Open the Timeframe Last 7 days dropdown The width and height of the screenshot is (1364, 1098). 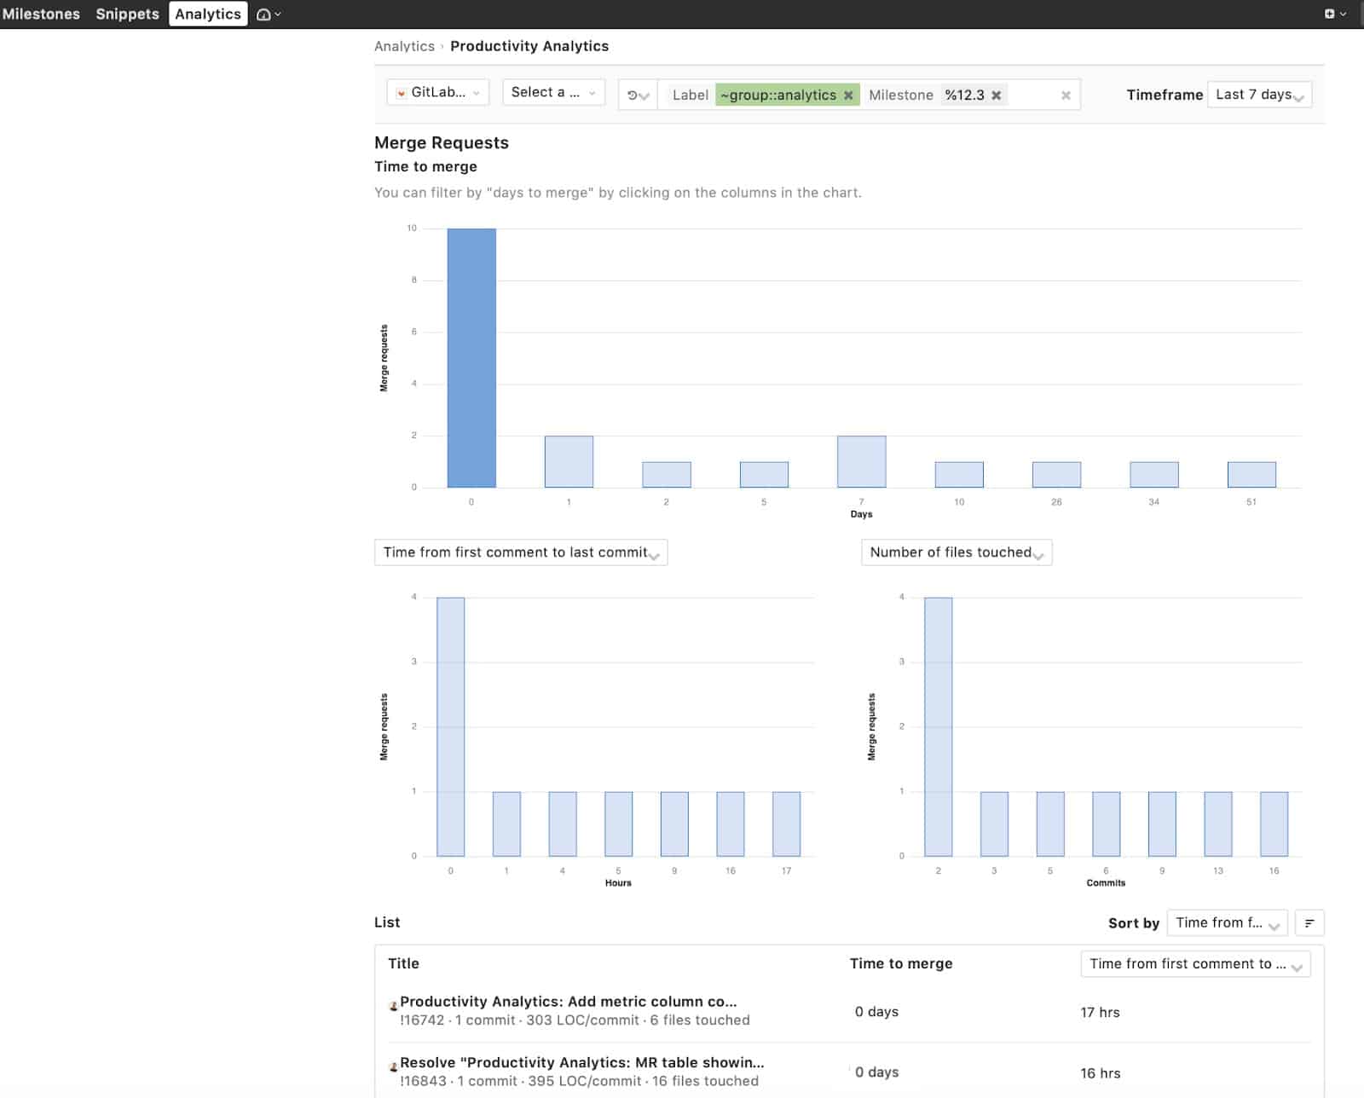[1257, 95]
